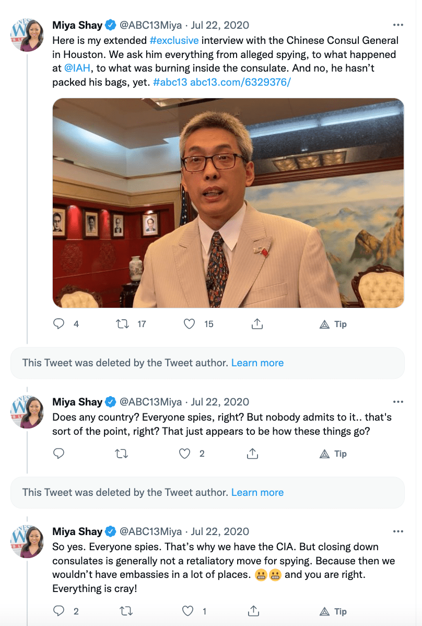Open more menu on 'Does any country?' tweet
The width and height of the screenshot is (422, 626).
(x=398, y=402)
